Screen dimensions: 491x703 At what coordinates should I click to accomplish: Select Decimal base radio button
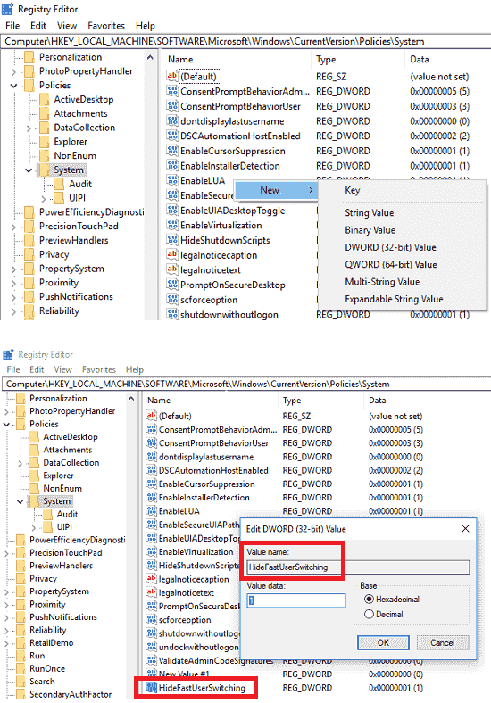click(369, 614)
